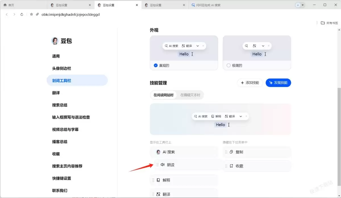Image resolution: width=341 pixels, height=198 pixels.
Task: Select the 直观的 appearance option
Action: 156,66
